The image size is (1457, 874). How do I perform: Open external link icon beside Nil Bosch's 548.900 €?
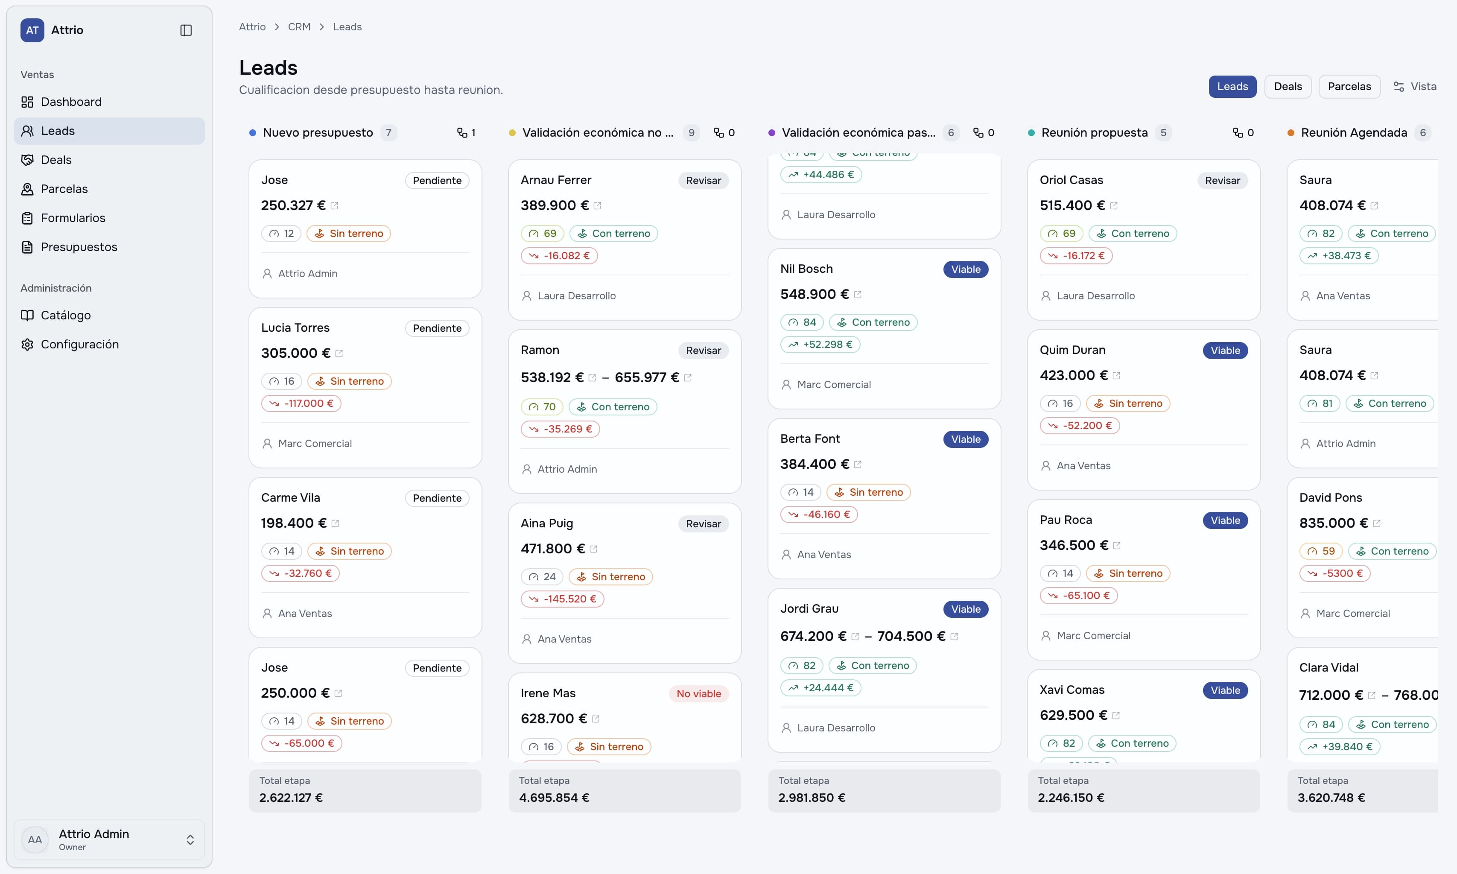[858, 295]
